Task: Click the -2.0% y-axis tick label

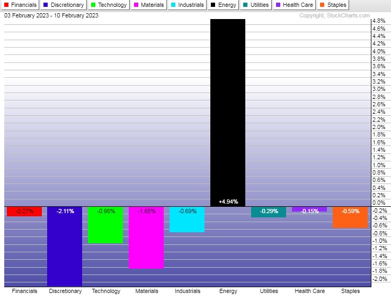Action: click(379, 279)
